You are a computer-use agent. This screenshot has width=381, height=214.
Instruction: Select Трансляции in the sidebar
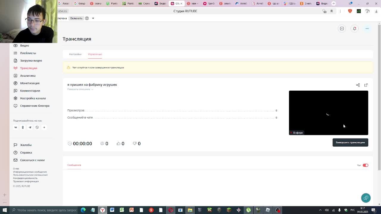pos(29,68)
